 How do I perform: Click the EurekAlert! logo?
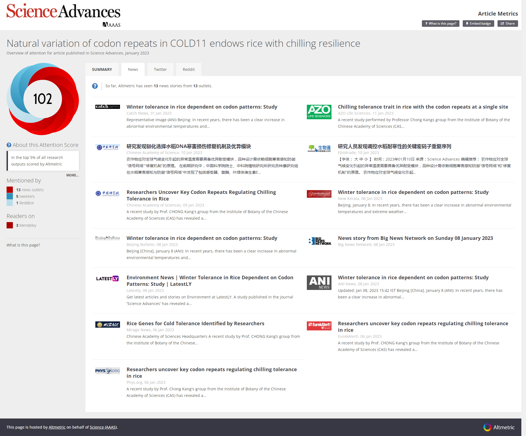pyautogui.click(x=319, y=326)
